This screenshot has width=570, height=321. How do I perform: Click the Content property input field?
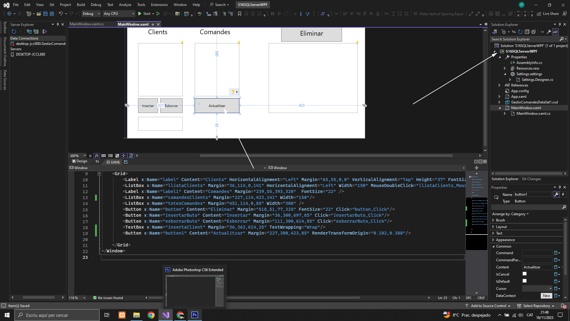click(x=537, y=267)
